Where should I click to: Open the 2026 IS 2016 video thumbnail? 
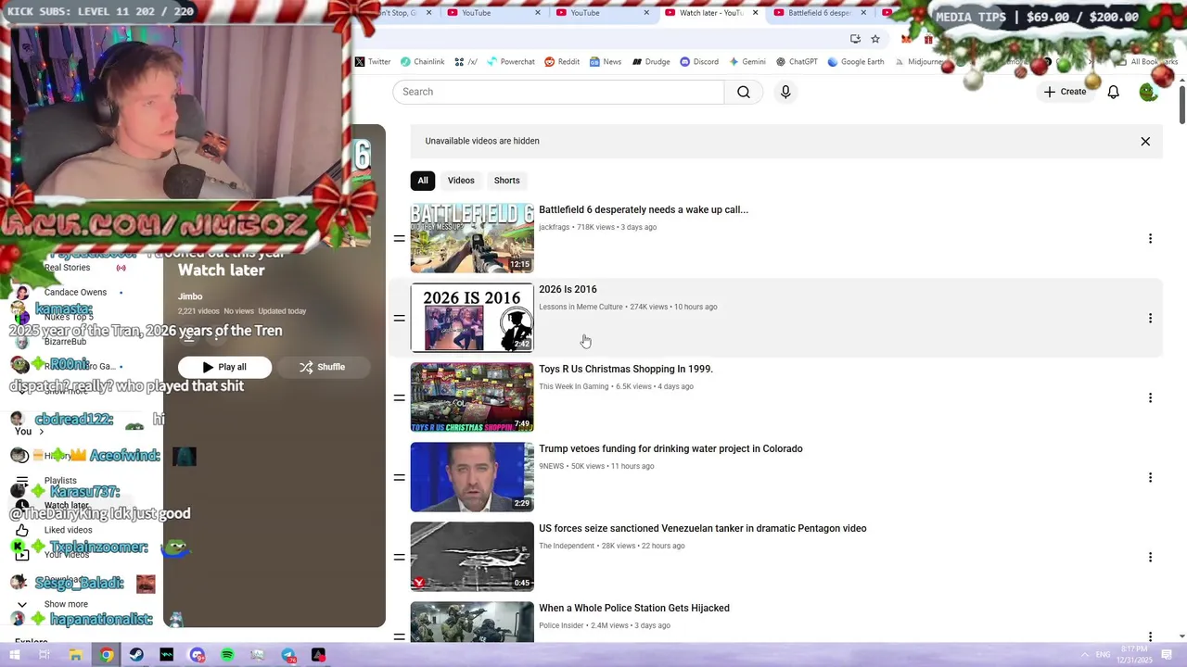point(472,318)
